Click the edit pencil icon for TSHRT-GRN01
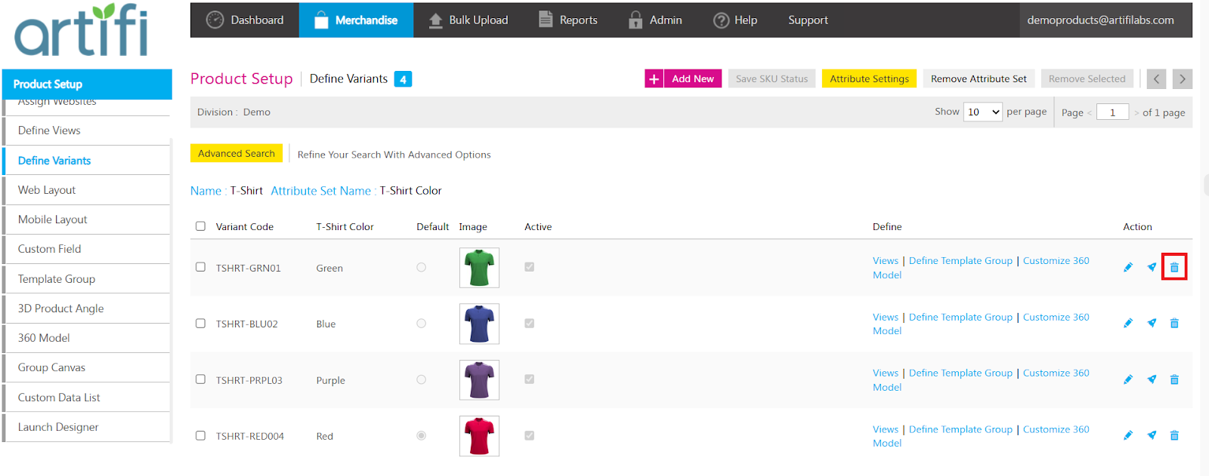Image resolution: width=1209 pixels, height=476 pixels. pos(1128,267)
